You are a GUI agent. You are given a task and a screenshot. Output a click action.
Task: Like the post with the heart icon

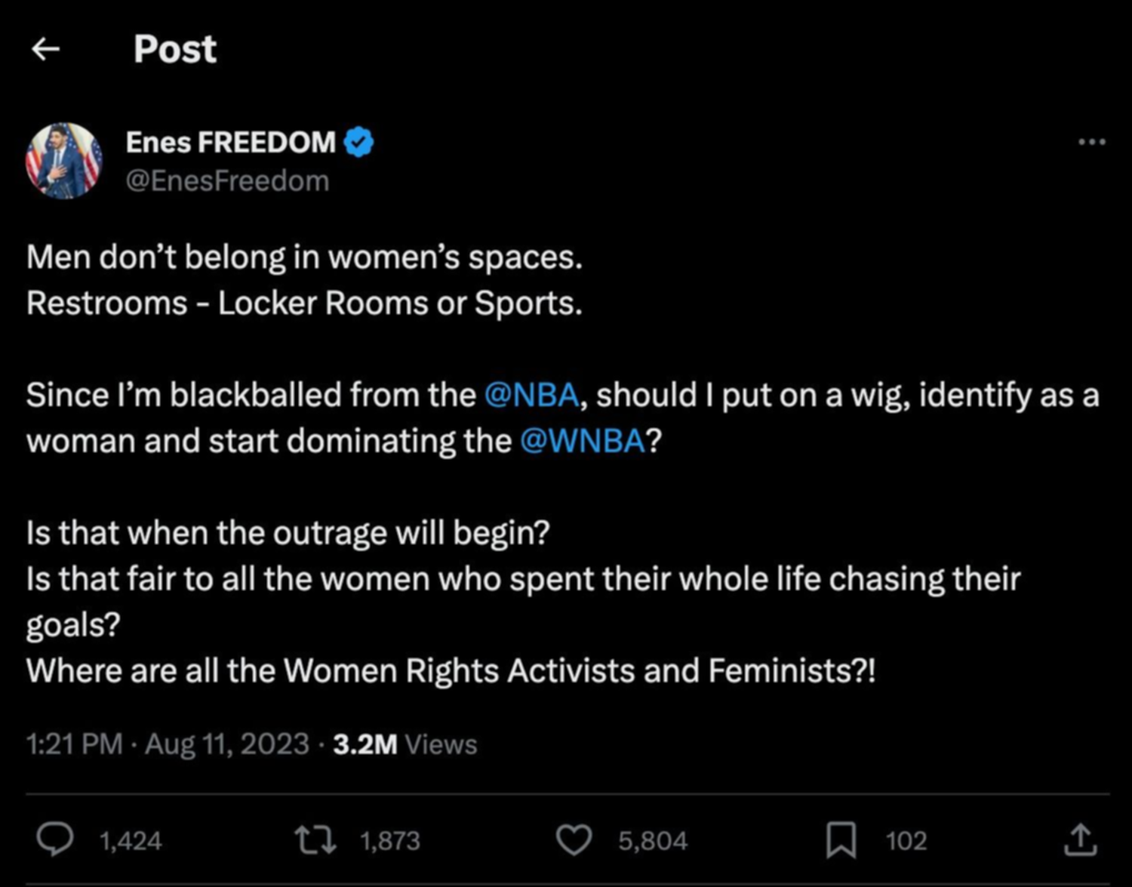tap(574, 840)
